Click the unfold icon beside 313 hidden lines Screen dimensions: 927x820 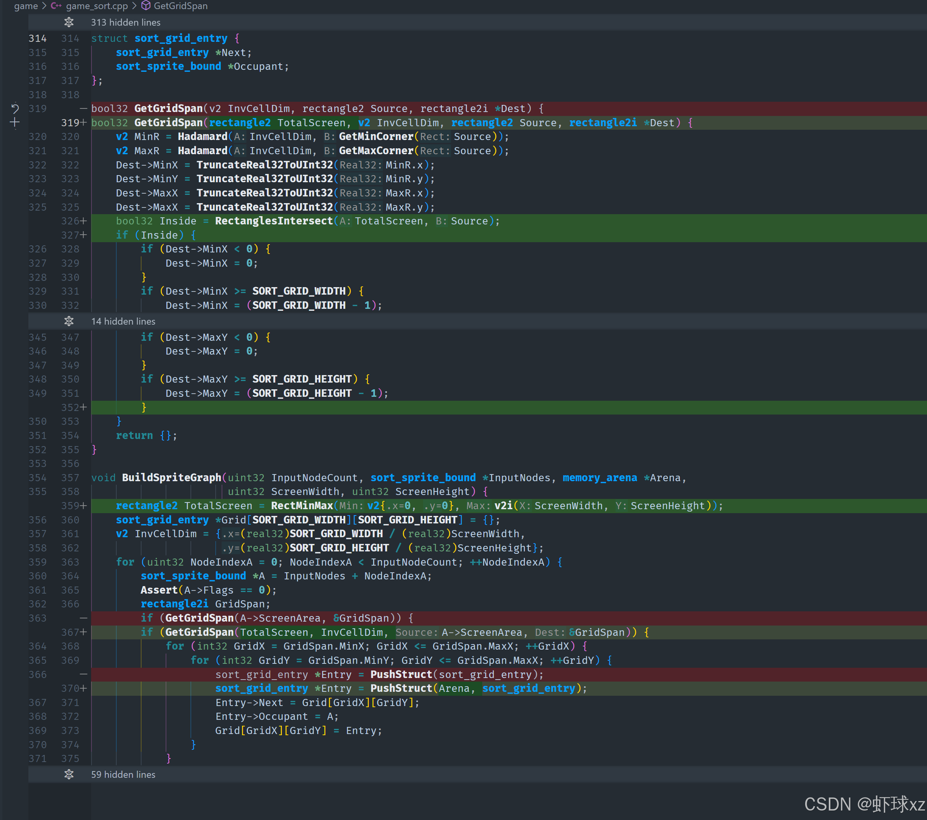tap(69, 22)
